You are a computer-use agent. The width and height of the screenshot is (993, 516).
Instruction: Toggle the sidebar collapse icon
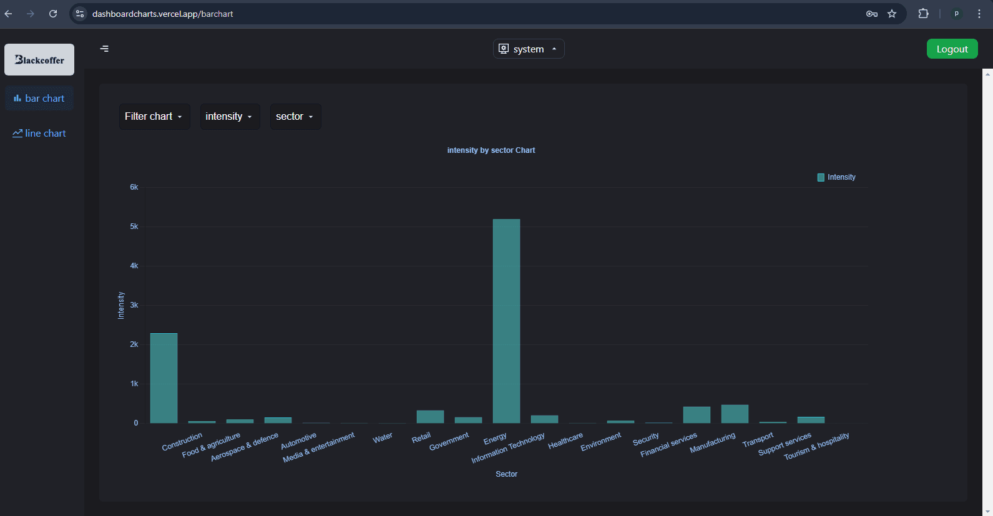104,49
